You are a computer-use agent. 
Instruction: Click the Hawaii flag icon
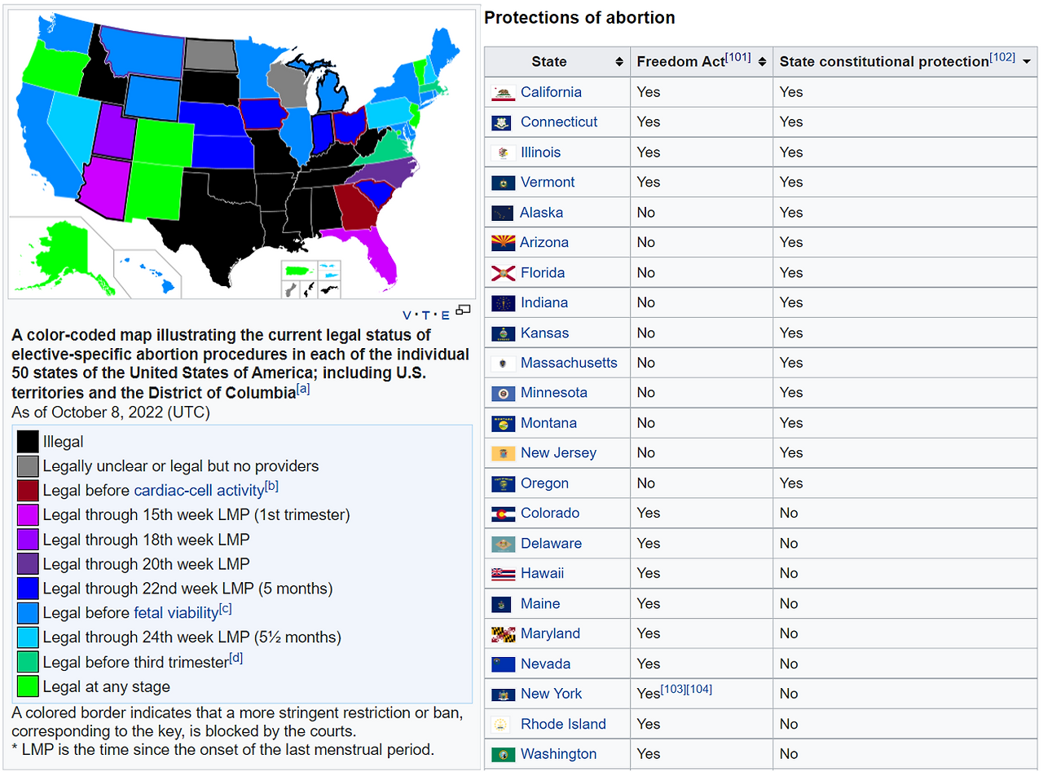coord(503,574)
